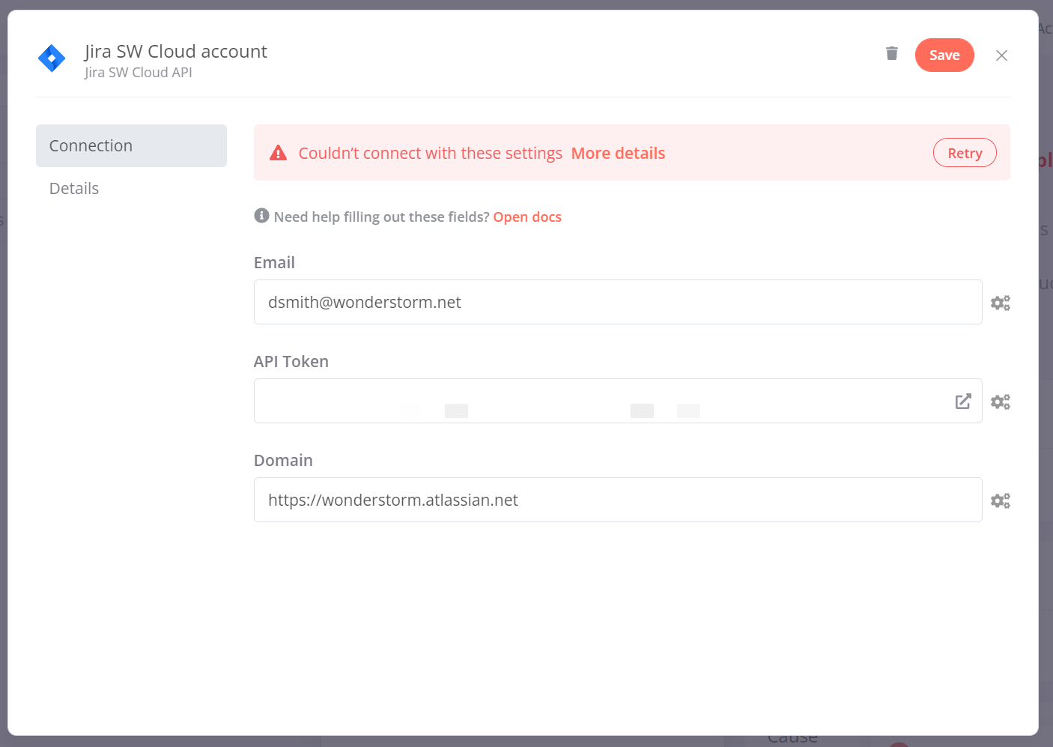The width and height of the screenshot is (1053, 747).
Task: Click the Jira SW Cloud account title
Action: pyautogui.click(x=175, y=51)
